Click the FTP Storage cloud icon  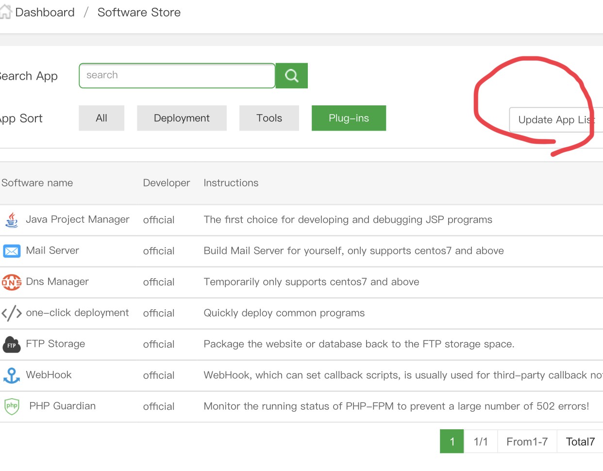[x=12, y=344]
